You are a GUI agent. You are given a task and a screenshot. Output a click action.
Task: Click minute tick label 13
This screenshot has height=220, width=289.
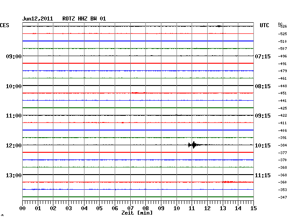pyautogui.click(x=223, y=208)
